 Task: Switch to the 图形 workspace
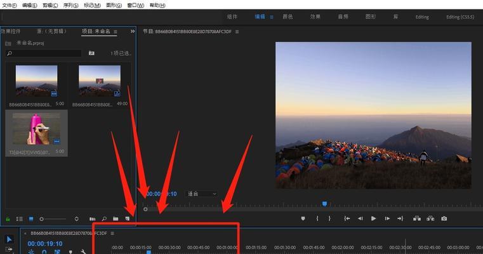[371, 17]
